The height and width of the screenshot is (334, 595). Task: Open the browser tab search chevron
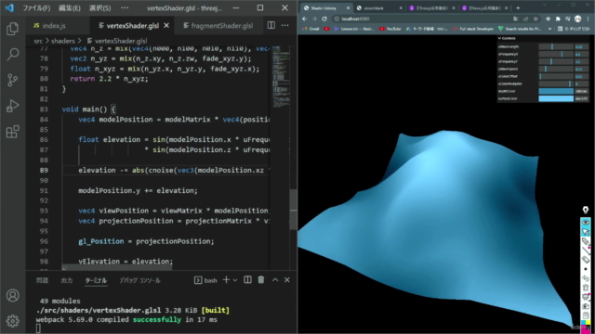click(x=545, y=5)
